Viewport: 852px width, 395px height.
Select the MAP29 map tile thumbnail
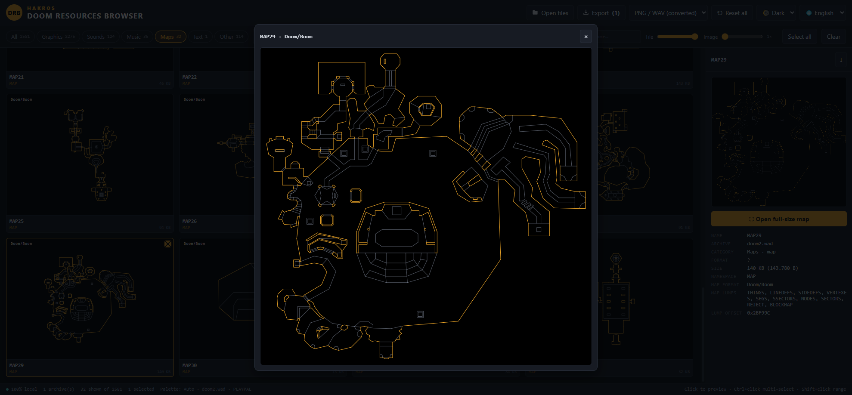(90, 299)
